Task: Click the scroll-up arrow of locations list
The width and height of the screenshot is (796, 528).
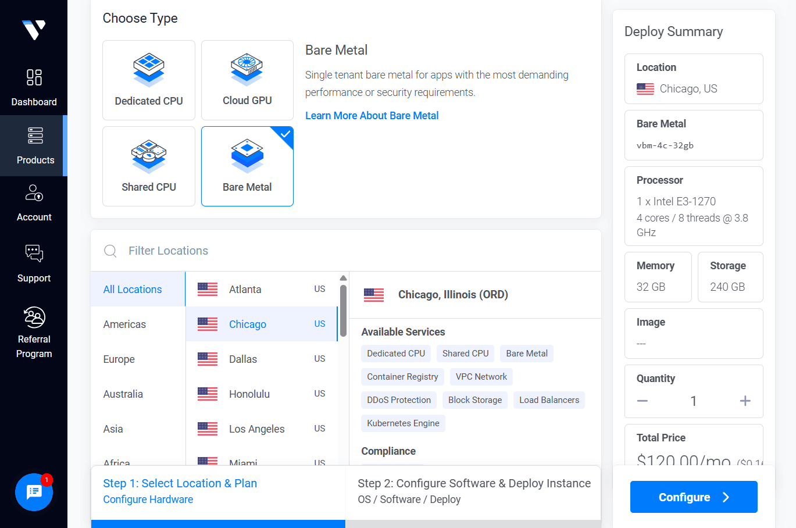Action: tap(343, 278)
